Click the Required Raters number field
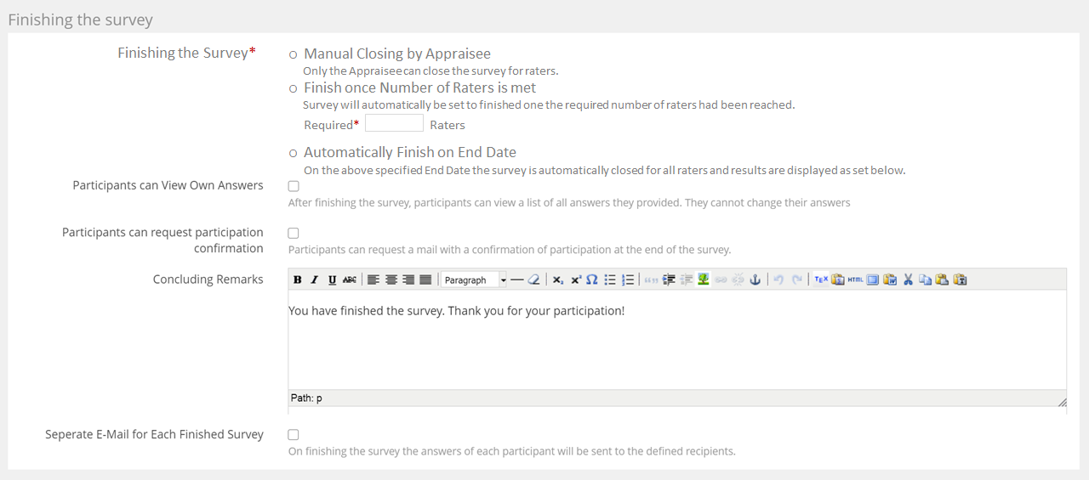This screenshot has width=1089, height=480. tap(394, 124)
